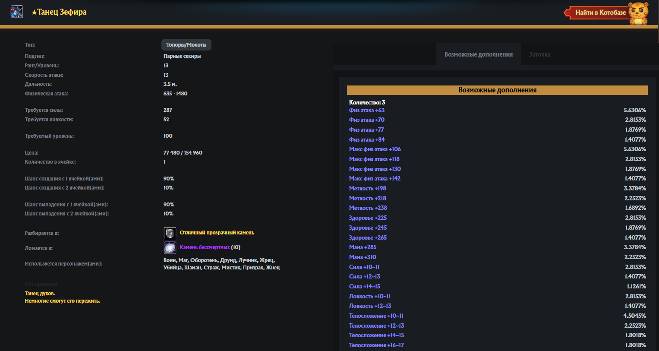Click the Физ атака +63 bonus
The image size is (659, 351).
(366, 111)
